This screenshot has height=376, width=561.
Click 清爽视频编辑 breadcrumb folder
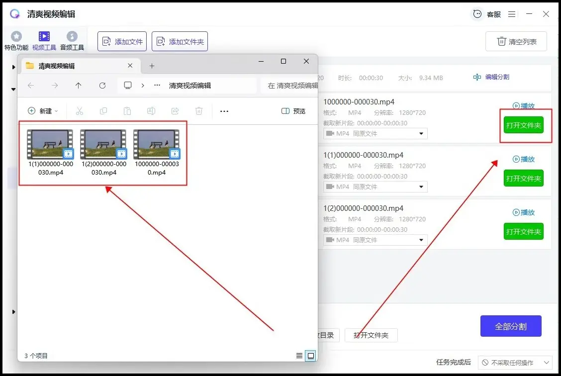click(x=190, y=86)
